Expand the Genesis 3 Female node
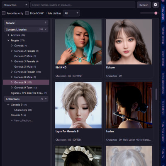Screen dimensions: 166x166 [12, 61]
